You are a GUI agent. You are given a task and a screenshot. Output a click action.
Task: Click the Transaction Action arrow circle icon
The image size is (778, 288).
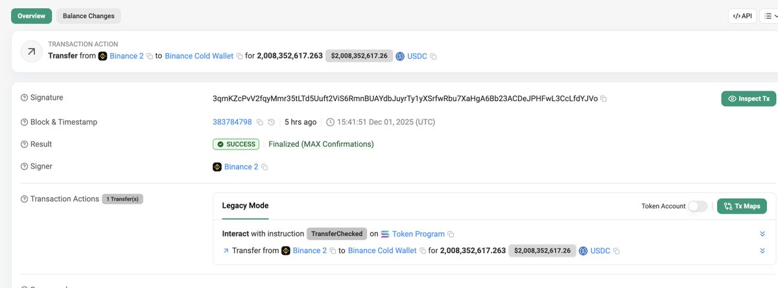click(32, 52)
